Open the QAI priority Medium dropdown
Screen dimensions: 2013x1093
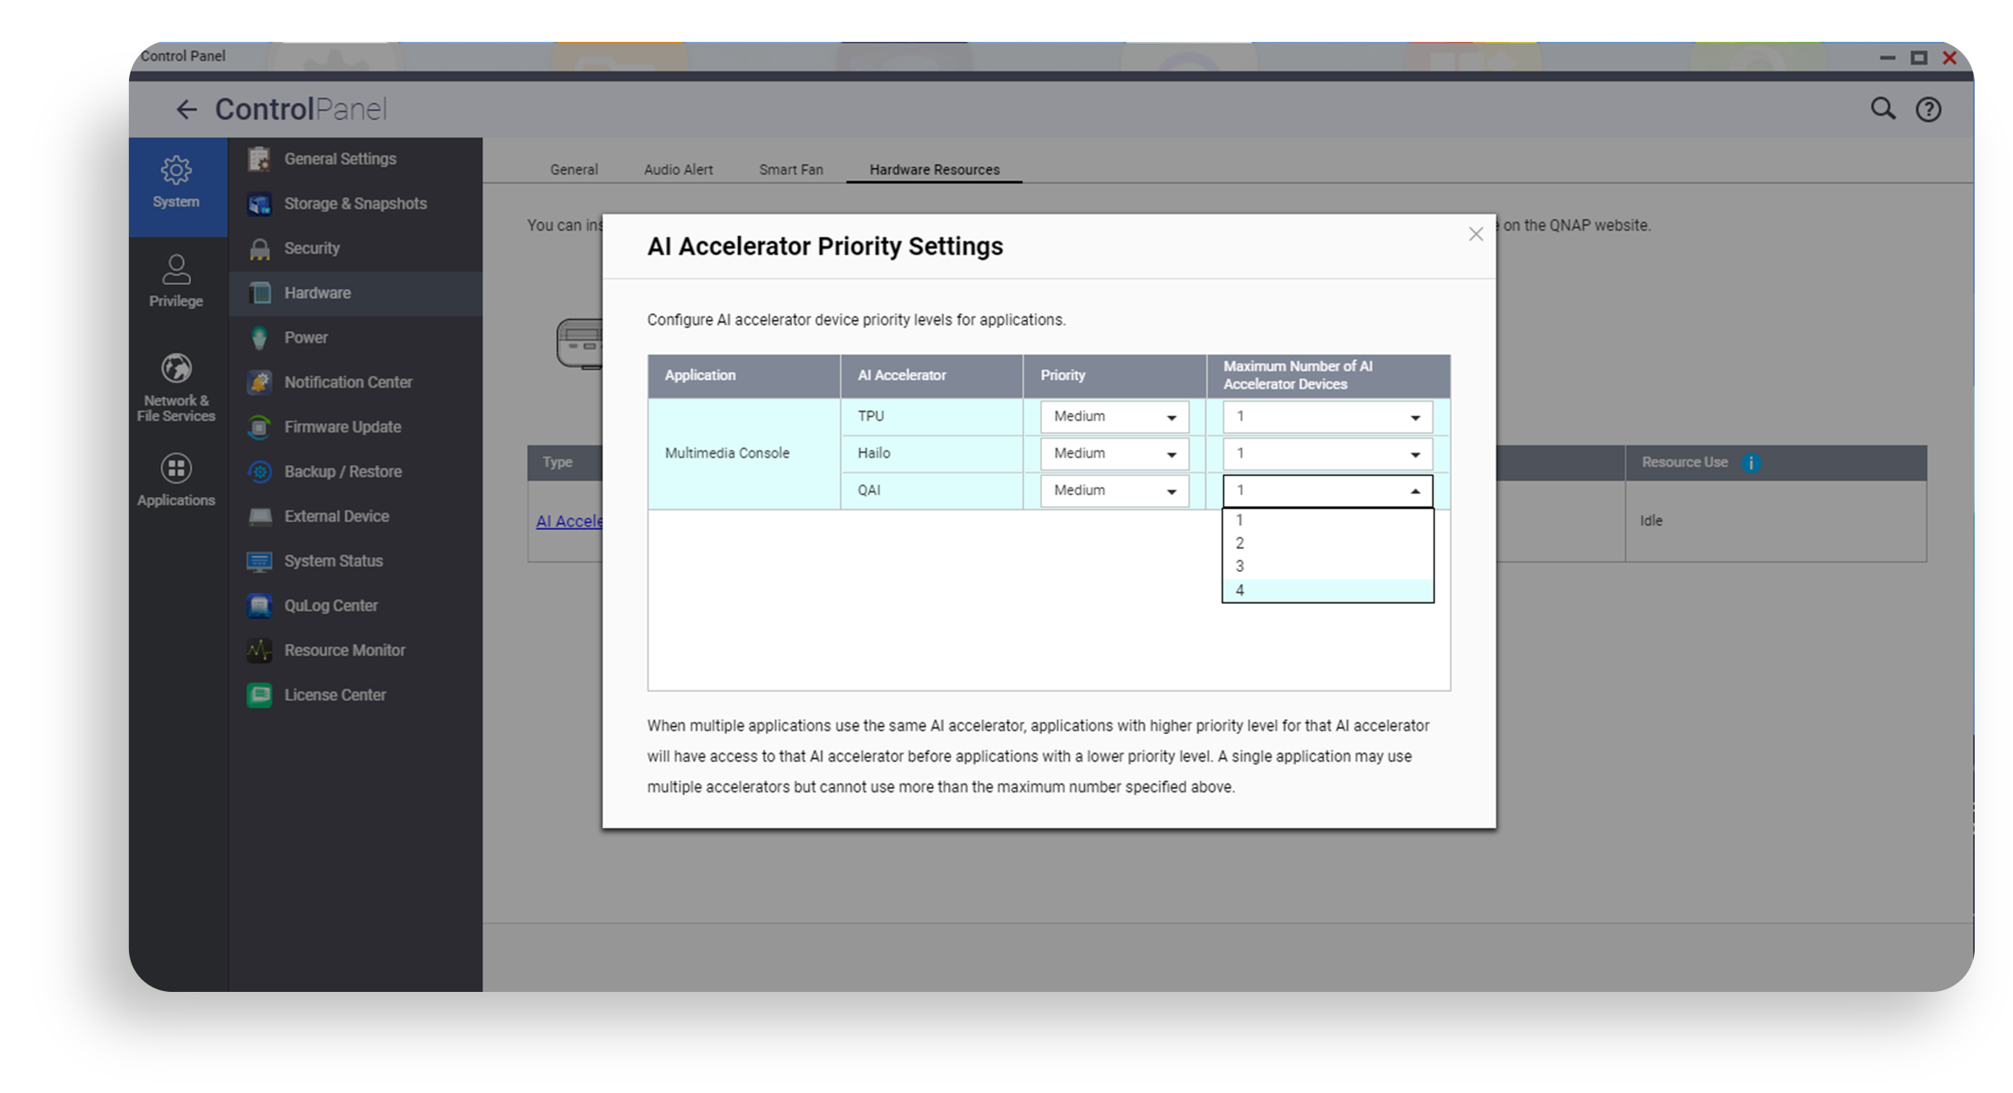click(1114, 492)
